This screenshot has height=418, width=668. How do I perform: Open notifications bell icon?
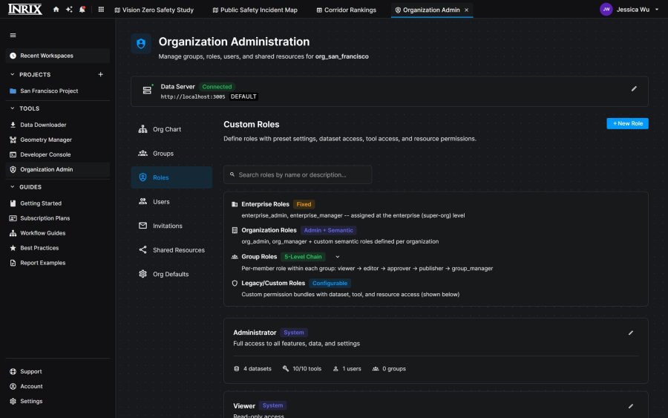tap(82, 10)
